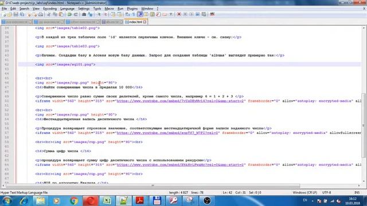Open Find with the binoculars icon
Viewport: 367px width, 206px height.
[x=84, y=14]
